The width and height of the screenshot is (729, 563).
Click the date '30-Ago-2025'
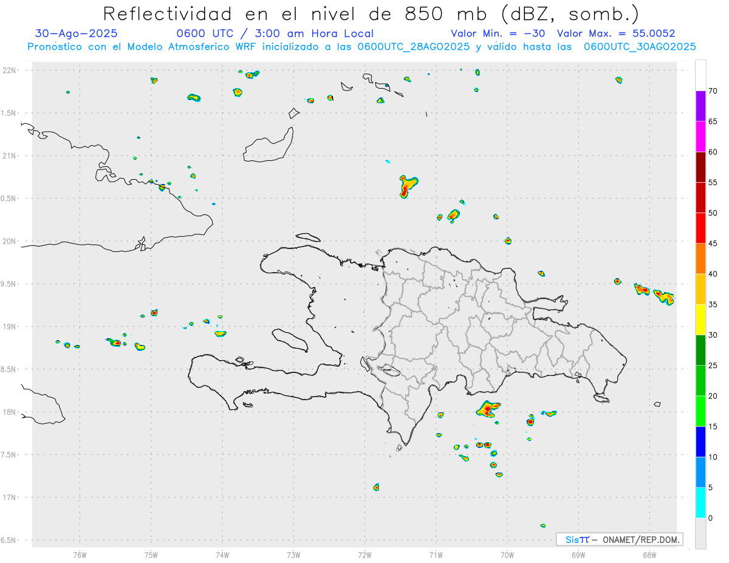[x=77, y=33]
